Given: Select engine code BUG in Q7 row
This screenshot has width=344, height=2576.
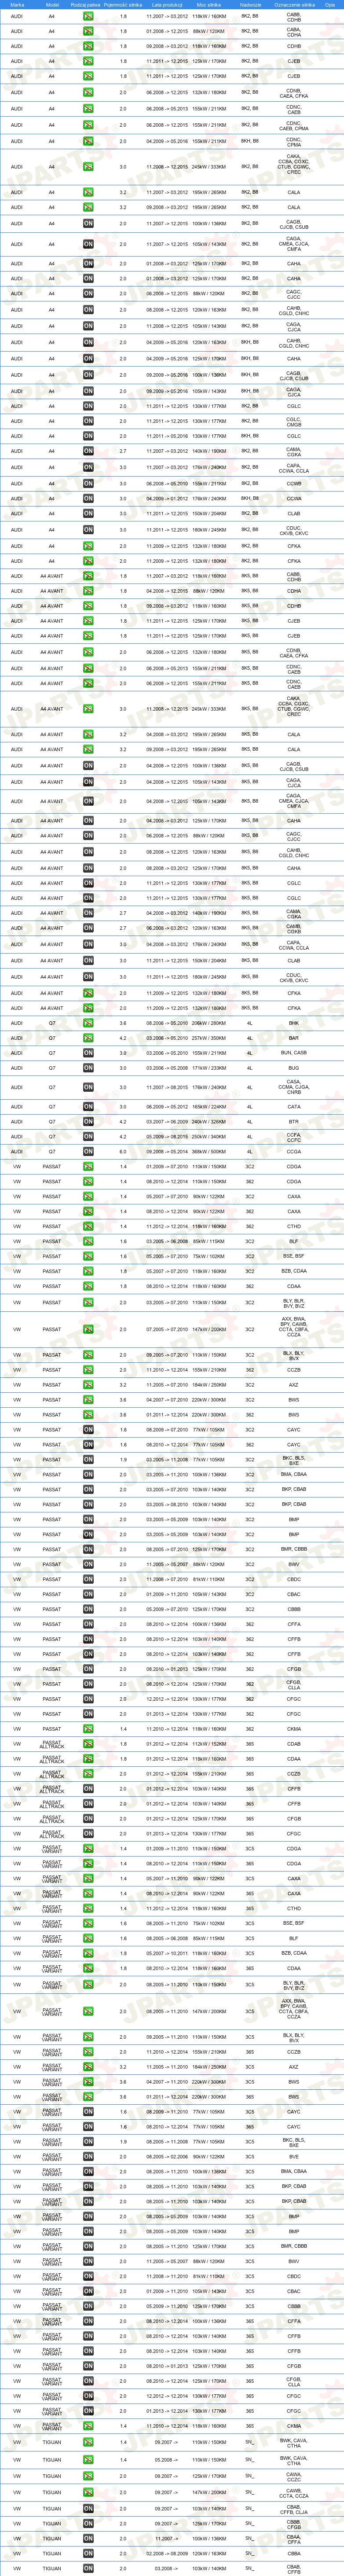Looking at the screenshot, I should [x=294, y=1068].
